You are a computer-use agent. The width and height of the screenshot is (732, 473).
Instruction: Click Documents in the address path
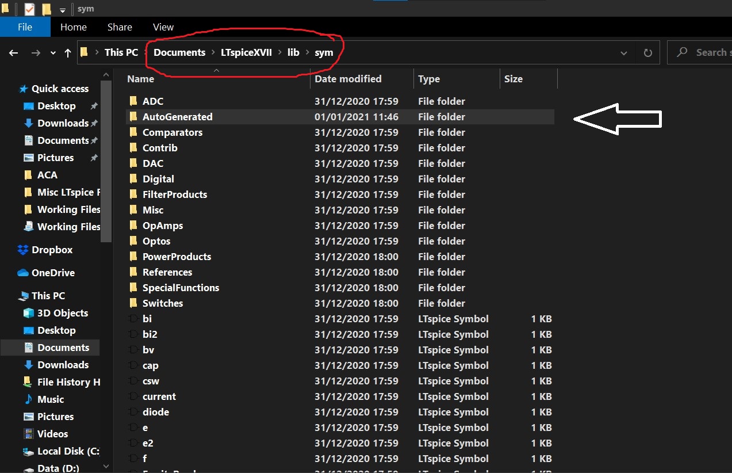[x=179, y=52]
